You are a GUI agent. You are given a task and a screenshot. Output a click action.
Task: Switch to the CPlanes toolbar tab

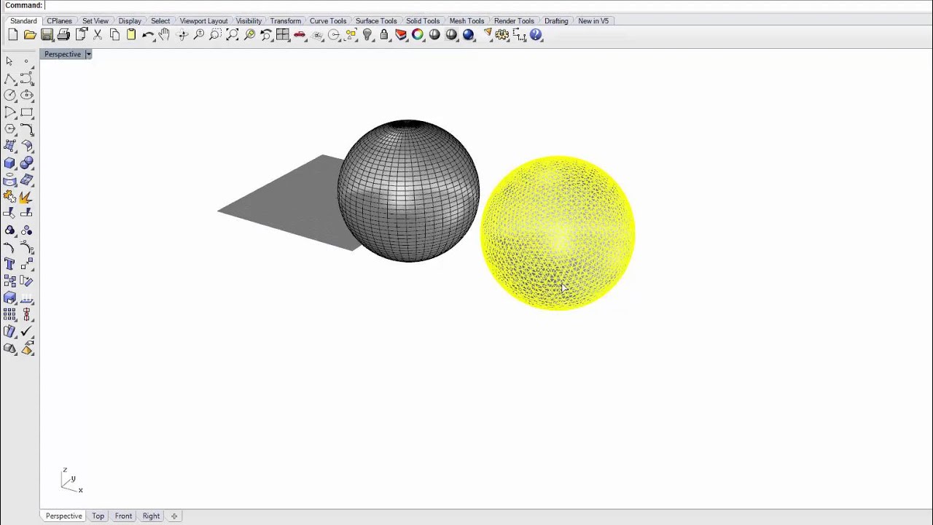coord(59,21)
